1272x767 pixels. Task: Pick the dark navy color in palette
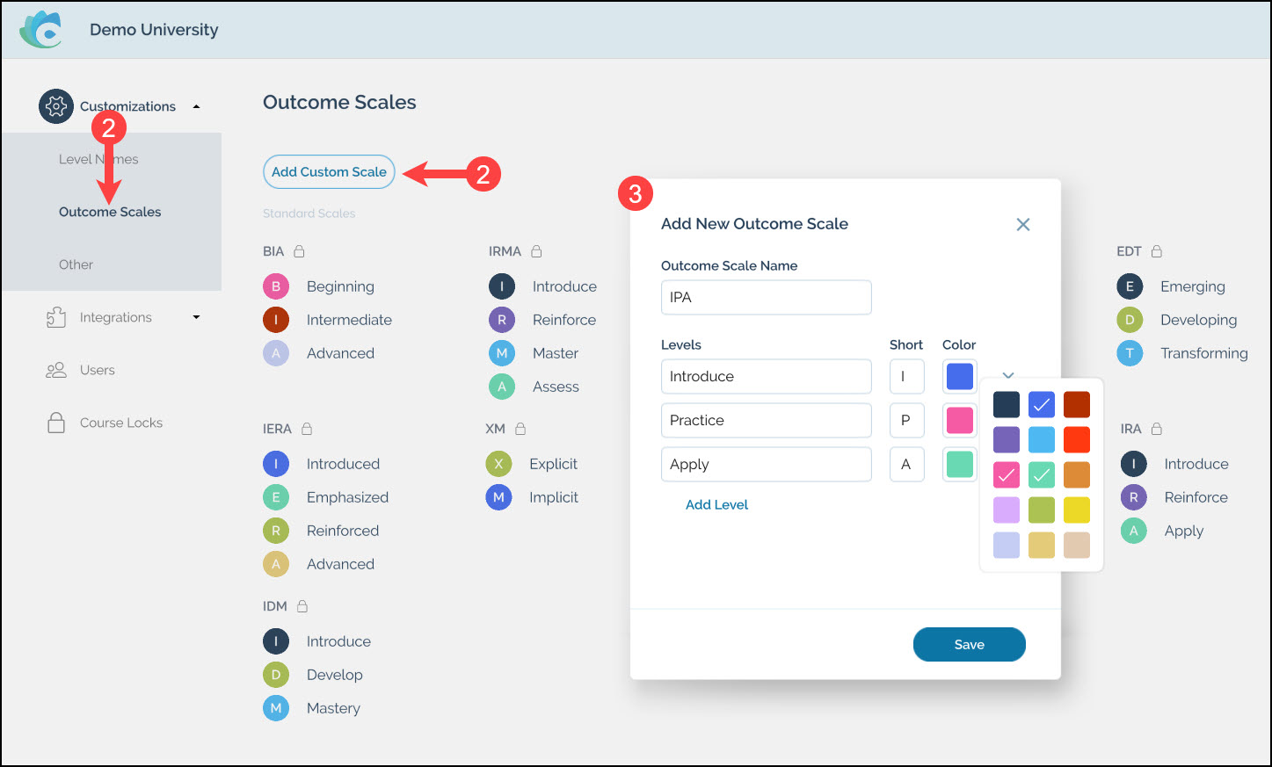point(1007,404)
